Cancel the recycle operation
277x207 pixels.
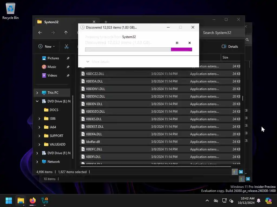click(190, 43)
